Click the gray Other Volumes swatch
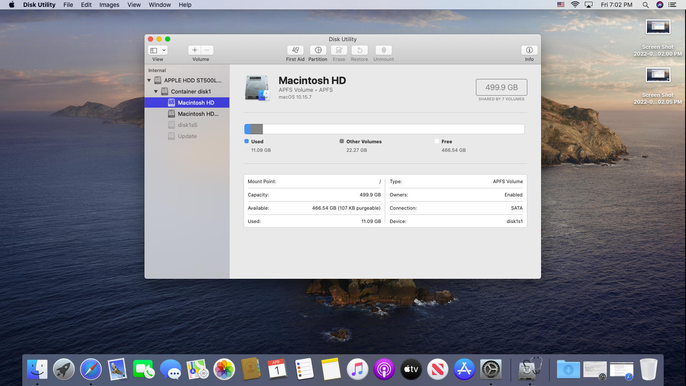Image resolution: width=686 pixels, height=386 pixels. (x=342, y=141)
